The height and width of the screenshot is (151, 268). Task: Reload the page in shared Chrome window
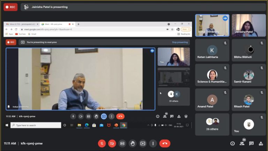click(x=16, y=29)
